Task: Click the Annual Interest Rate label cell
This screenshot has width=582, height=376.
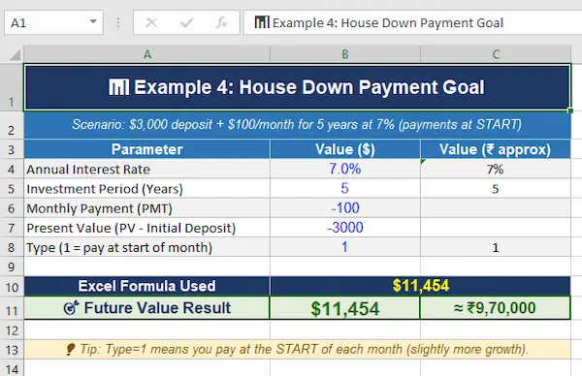Action: click(147, 169)
